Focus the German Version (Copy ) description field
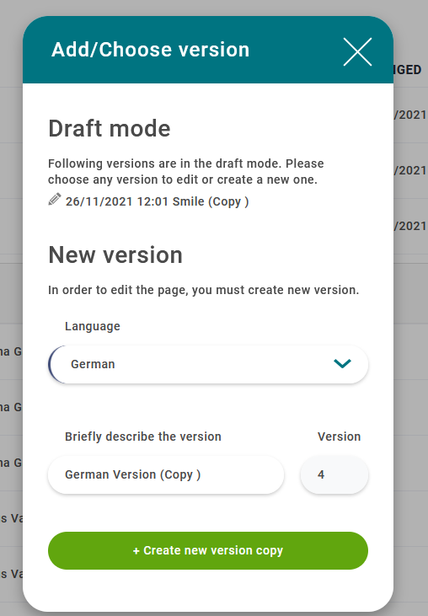 (166, 474)
